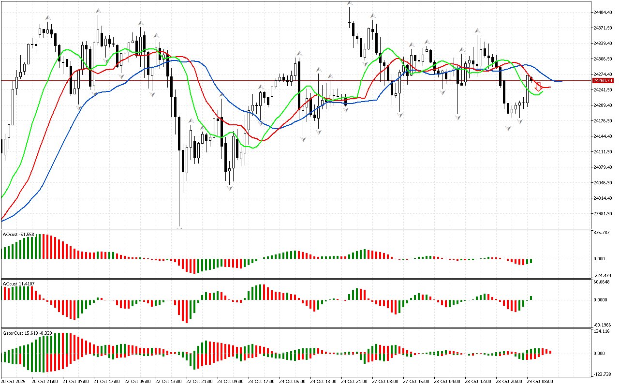Click up fractal arrow above the chart's highest candle

point(349,4)
